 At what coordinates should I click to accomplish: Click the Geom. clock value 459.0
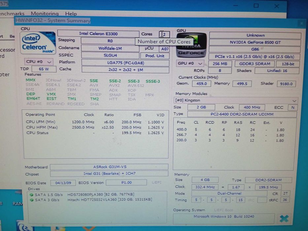pyautogui.click(x=201, y=84)
